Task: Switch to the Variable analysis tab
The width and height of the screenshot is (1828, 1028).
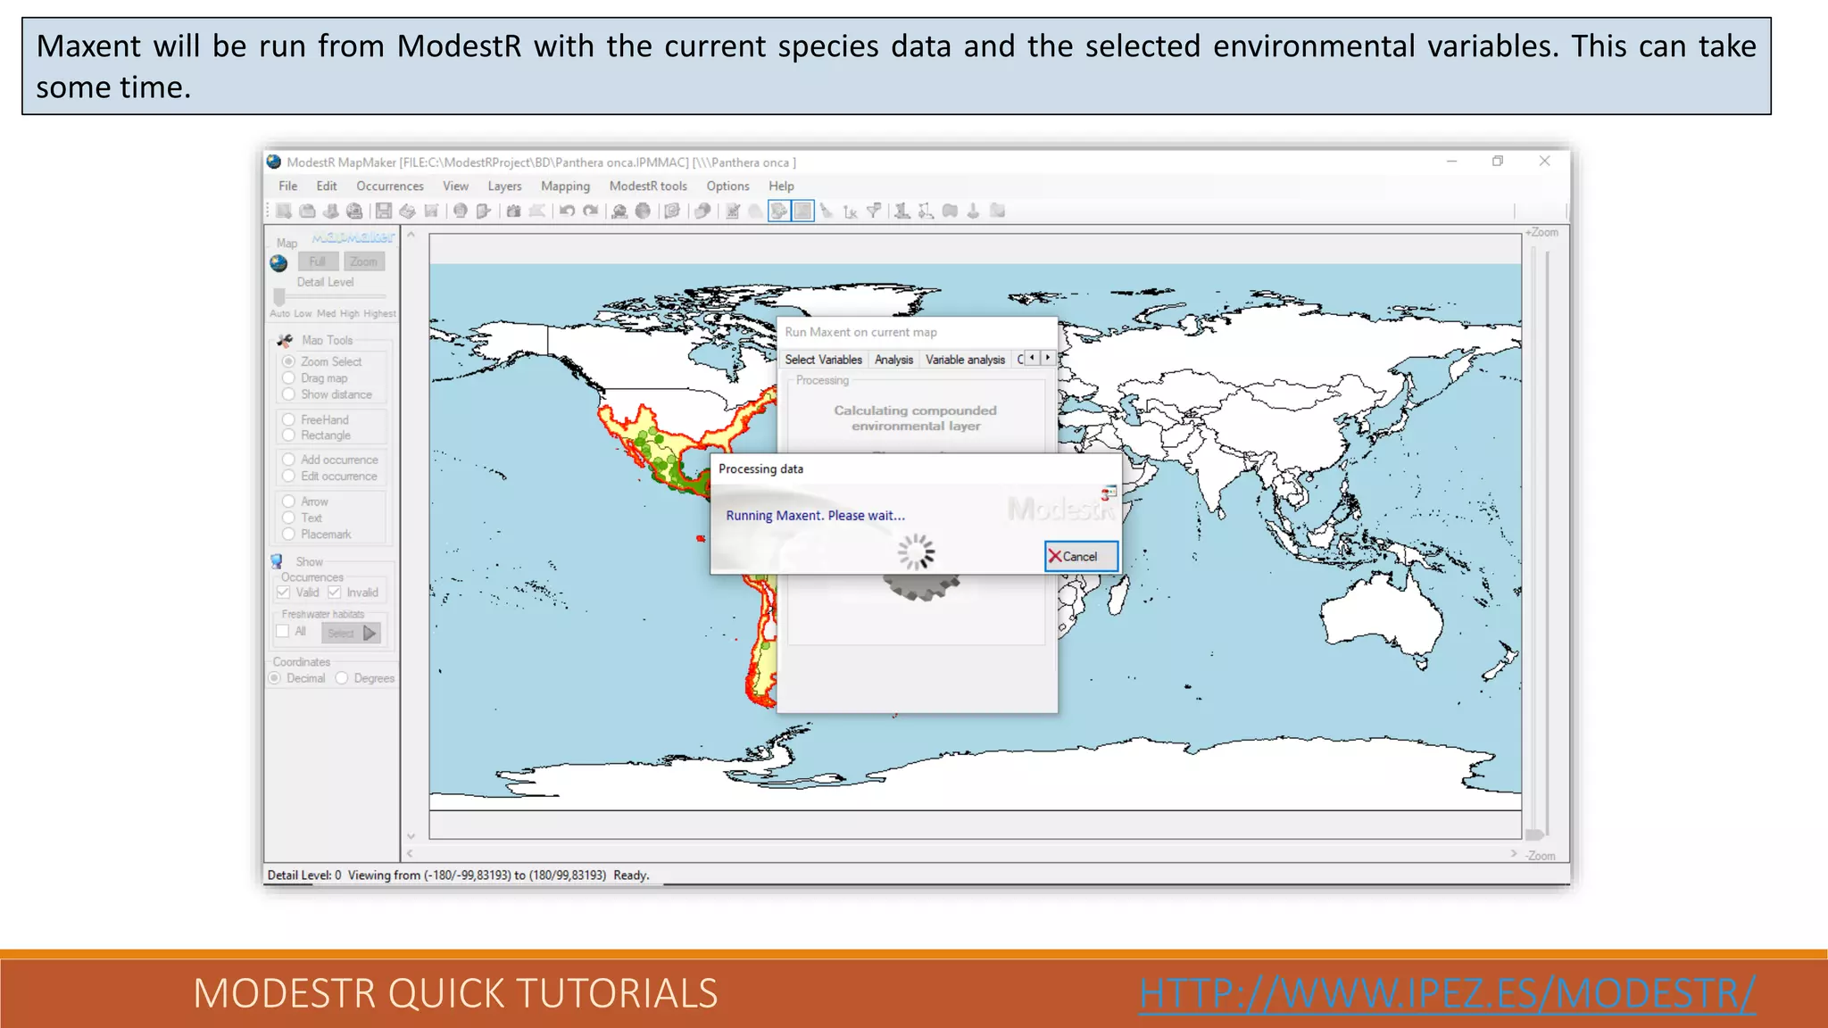Action: 965,360
